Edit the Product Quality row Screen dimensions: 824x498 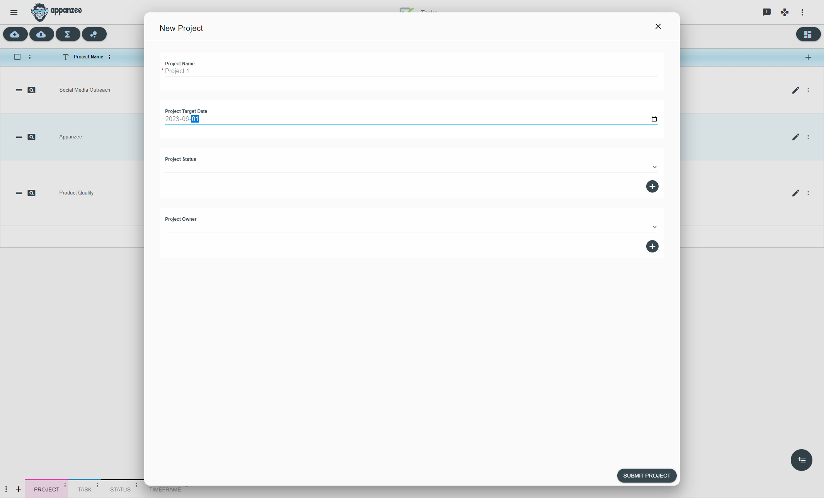(x=796, y=193)
